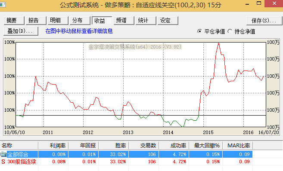Sort by 最大回撤% column header
Image resolution: width=283 pixels, height=171 pixels.
pyautogui.click(x=206, y=146)
